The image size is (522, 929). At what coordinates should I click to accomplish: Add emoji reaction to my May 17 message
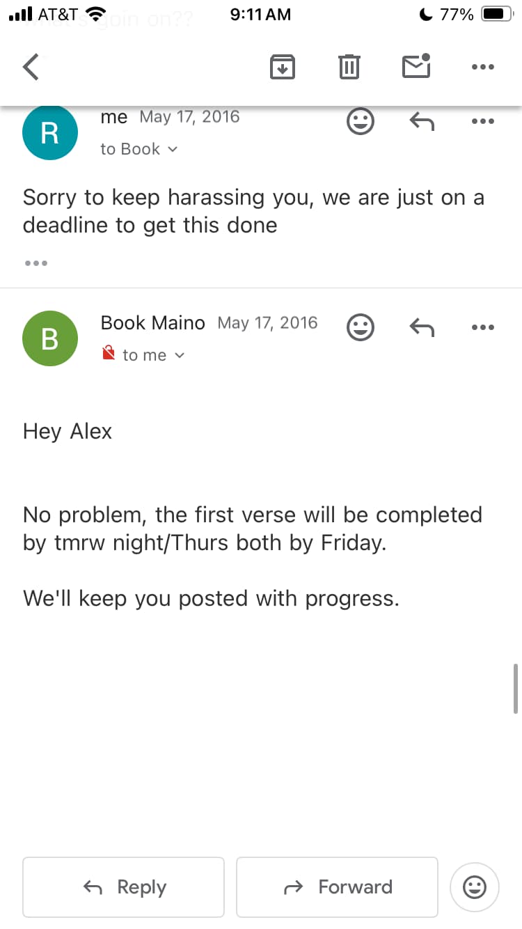coord(360,122)
